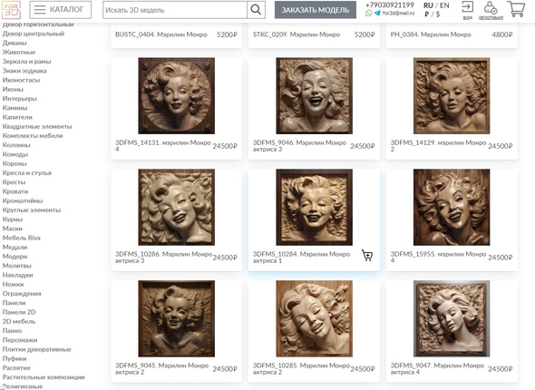535x390 pixels.
Task: Browse the Кровати category
Action: (x=15, y=191)
